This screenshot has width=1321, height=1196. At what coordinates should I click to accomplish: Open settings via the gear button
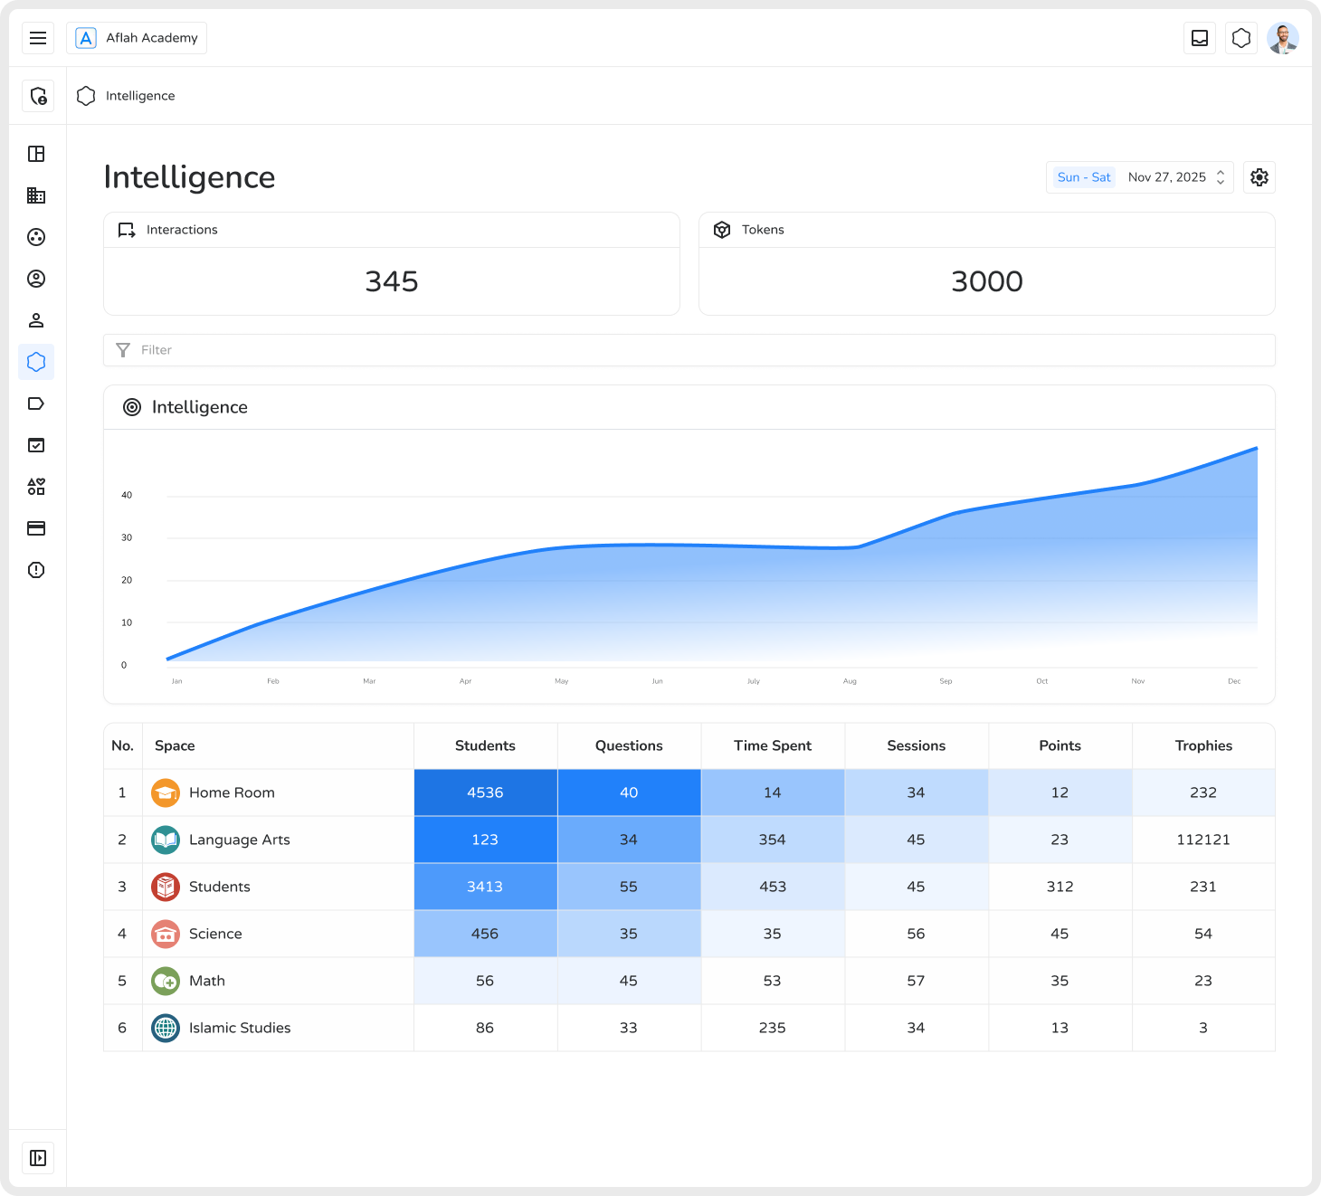click(1259, 176)
